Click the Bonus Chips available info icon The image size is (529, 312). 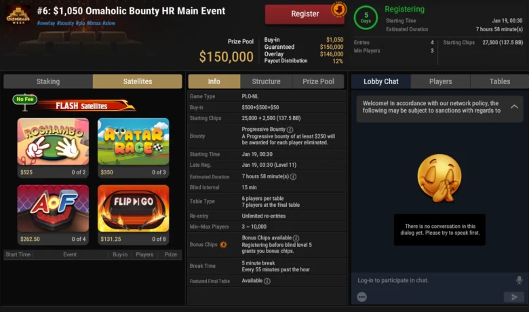pyautogui.click(x=296, y=238)
